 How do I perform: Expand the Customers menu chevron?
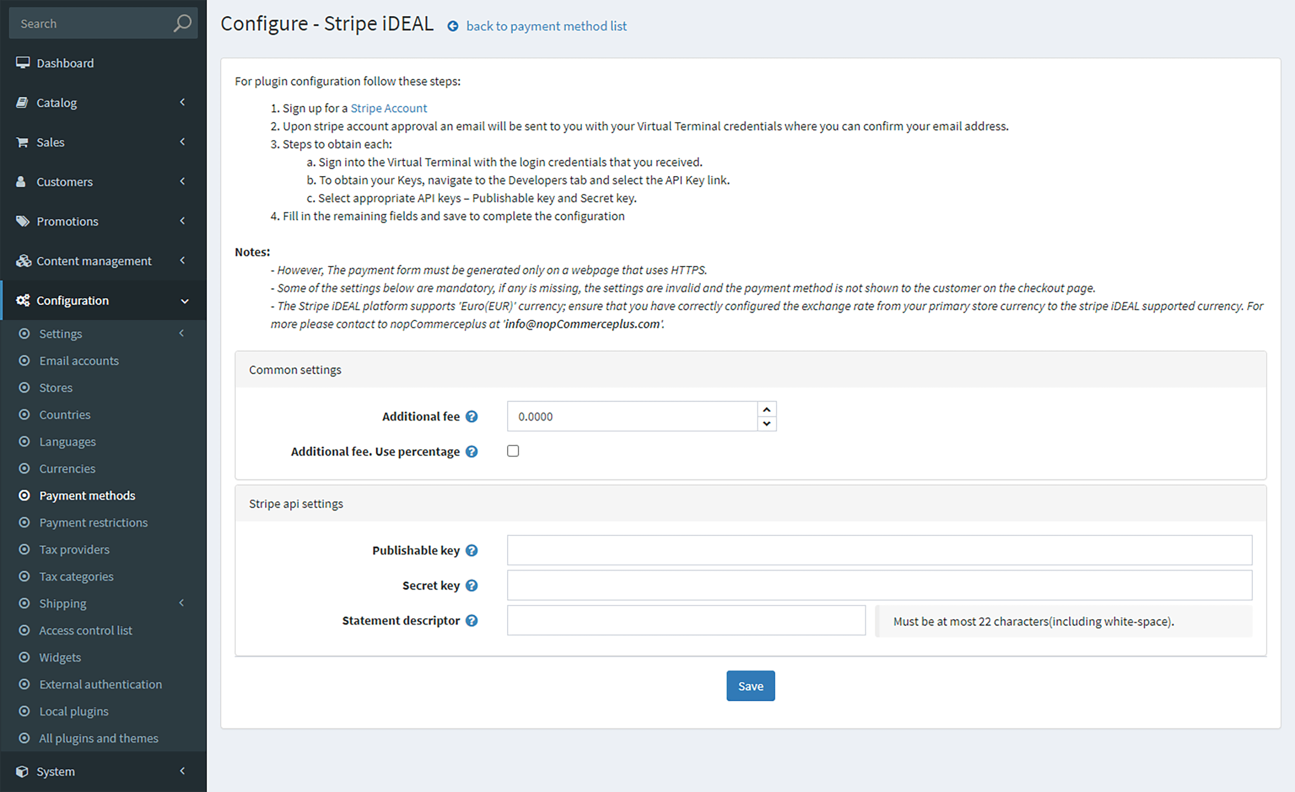182,181
